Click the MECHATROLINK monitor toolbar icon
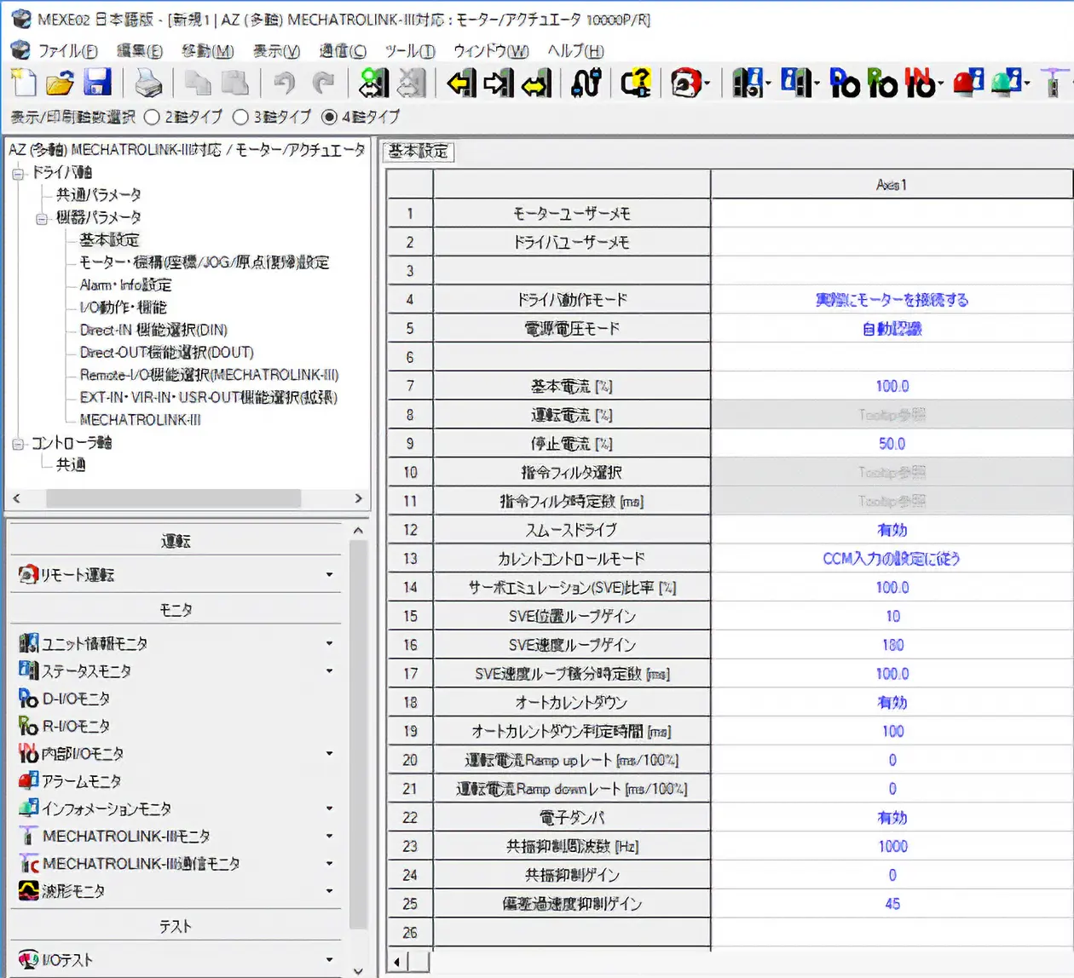Screen dimensions: 1074x978 pyautogui.click(x=1054, y=83)
